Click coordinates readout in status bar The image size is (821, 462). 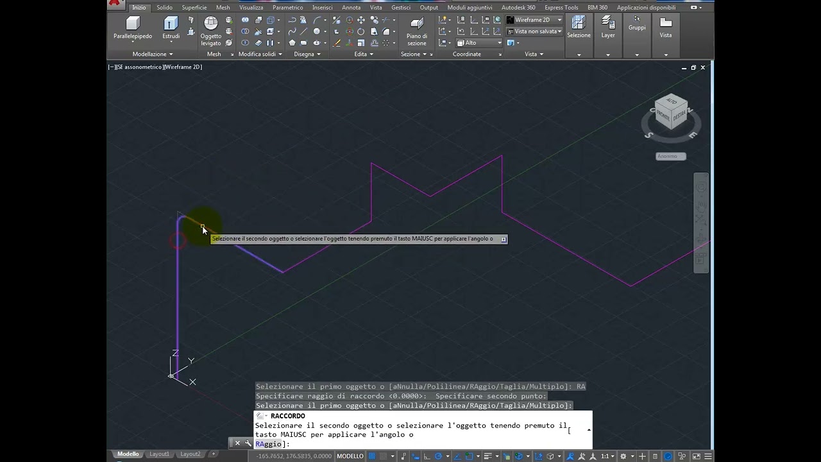(294, 456)
